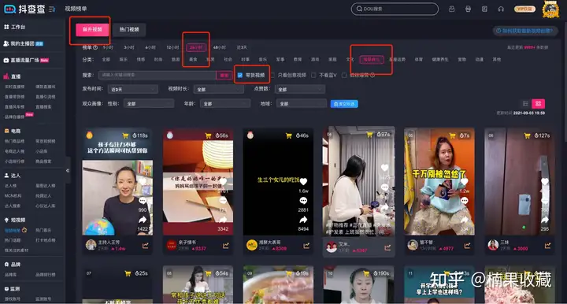
Task: Select the 1小时 ranking period
Action: point(108,47)
